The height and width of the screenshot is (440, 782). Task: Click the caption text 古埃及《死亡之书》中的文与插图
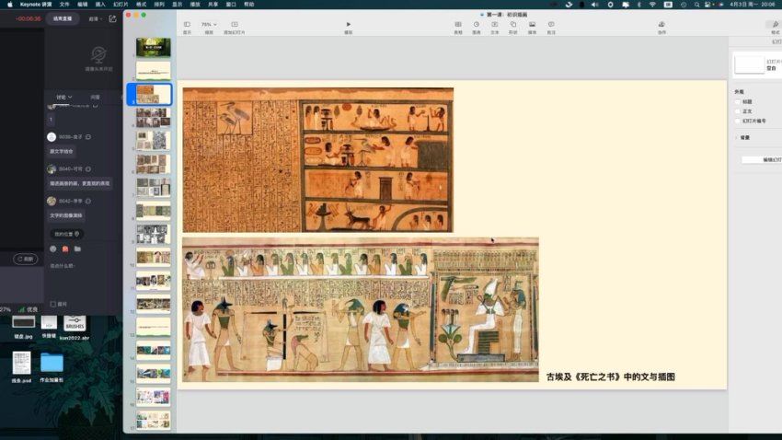coord(611,376)
